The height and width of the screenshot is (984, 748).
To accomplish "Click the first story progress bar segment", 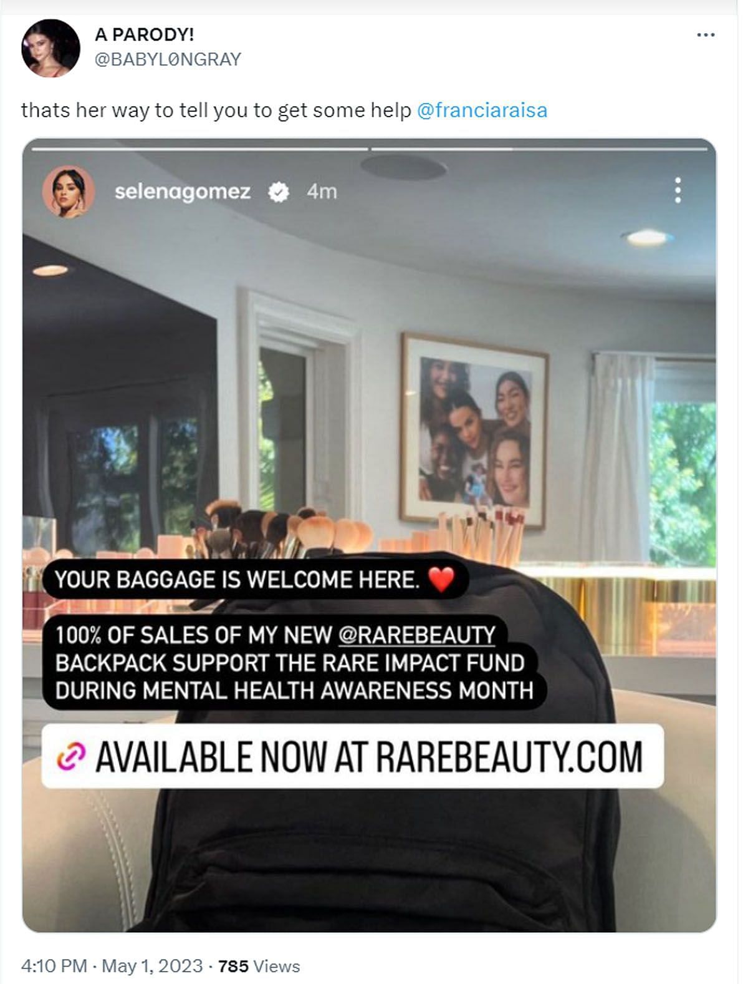I will [199, 149].
